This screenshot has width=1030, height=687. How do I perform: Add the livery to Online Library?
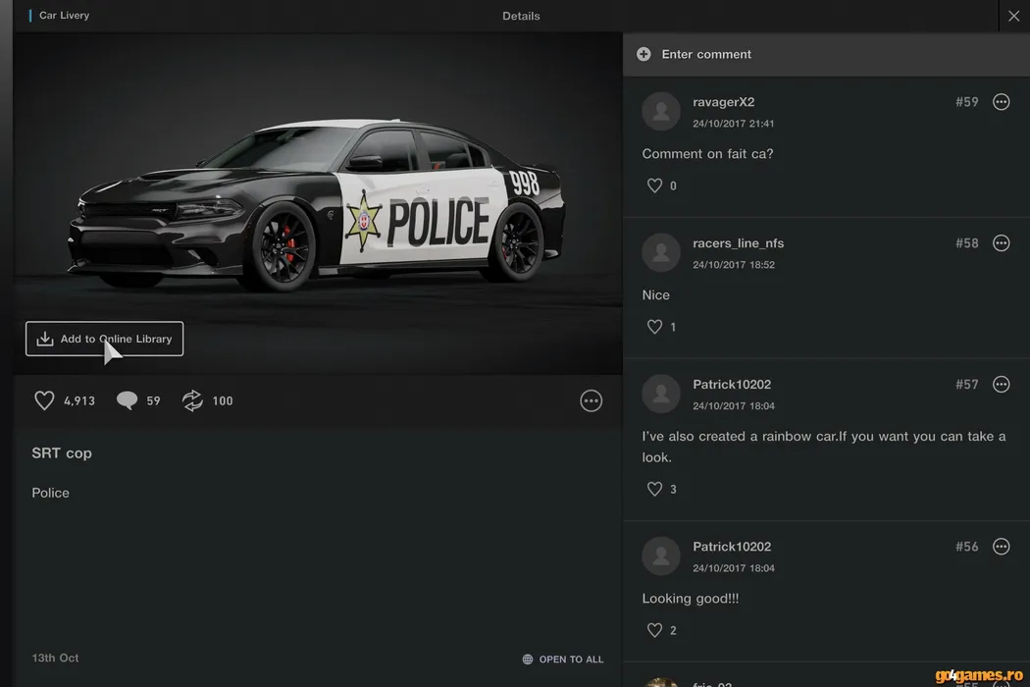click(104, 339)
